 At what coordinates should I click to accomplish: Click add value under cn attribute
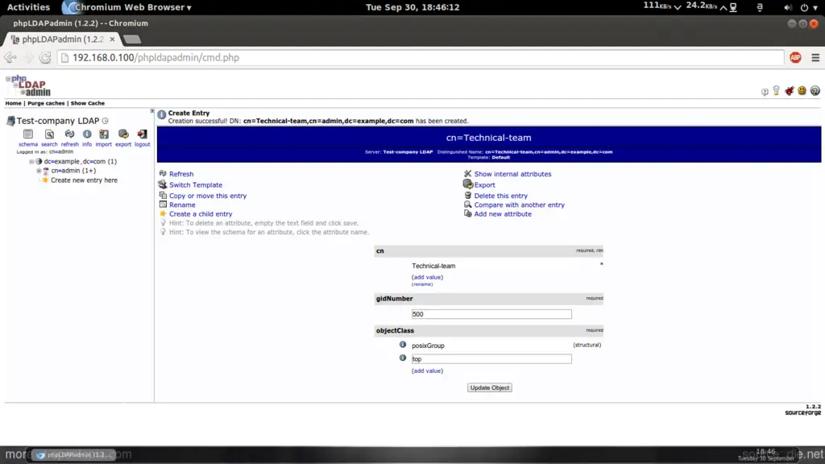[427, 277]
